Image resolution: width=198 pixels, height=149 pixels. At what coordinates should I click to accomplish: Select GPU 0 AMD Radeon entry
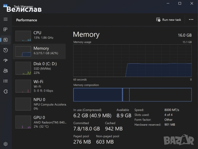(39, 122)
